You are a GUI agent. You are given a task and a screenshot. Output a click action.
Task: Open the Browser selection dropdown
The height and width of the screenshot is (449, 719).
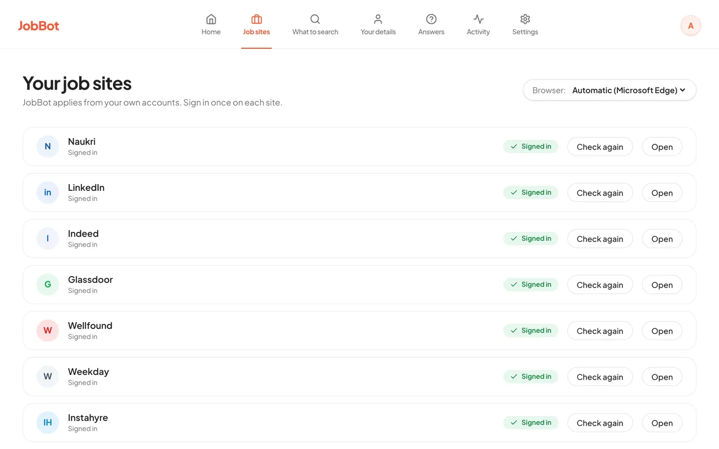click(609, 90)
